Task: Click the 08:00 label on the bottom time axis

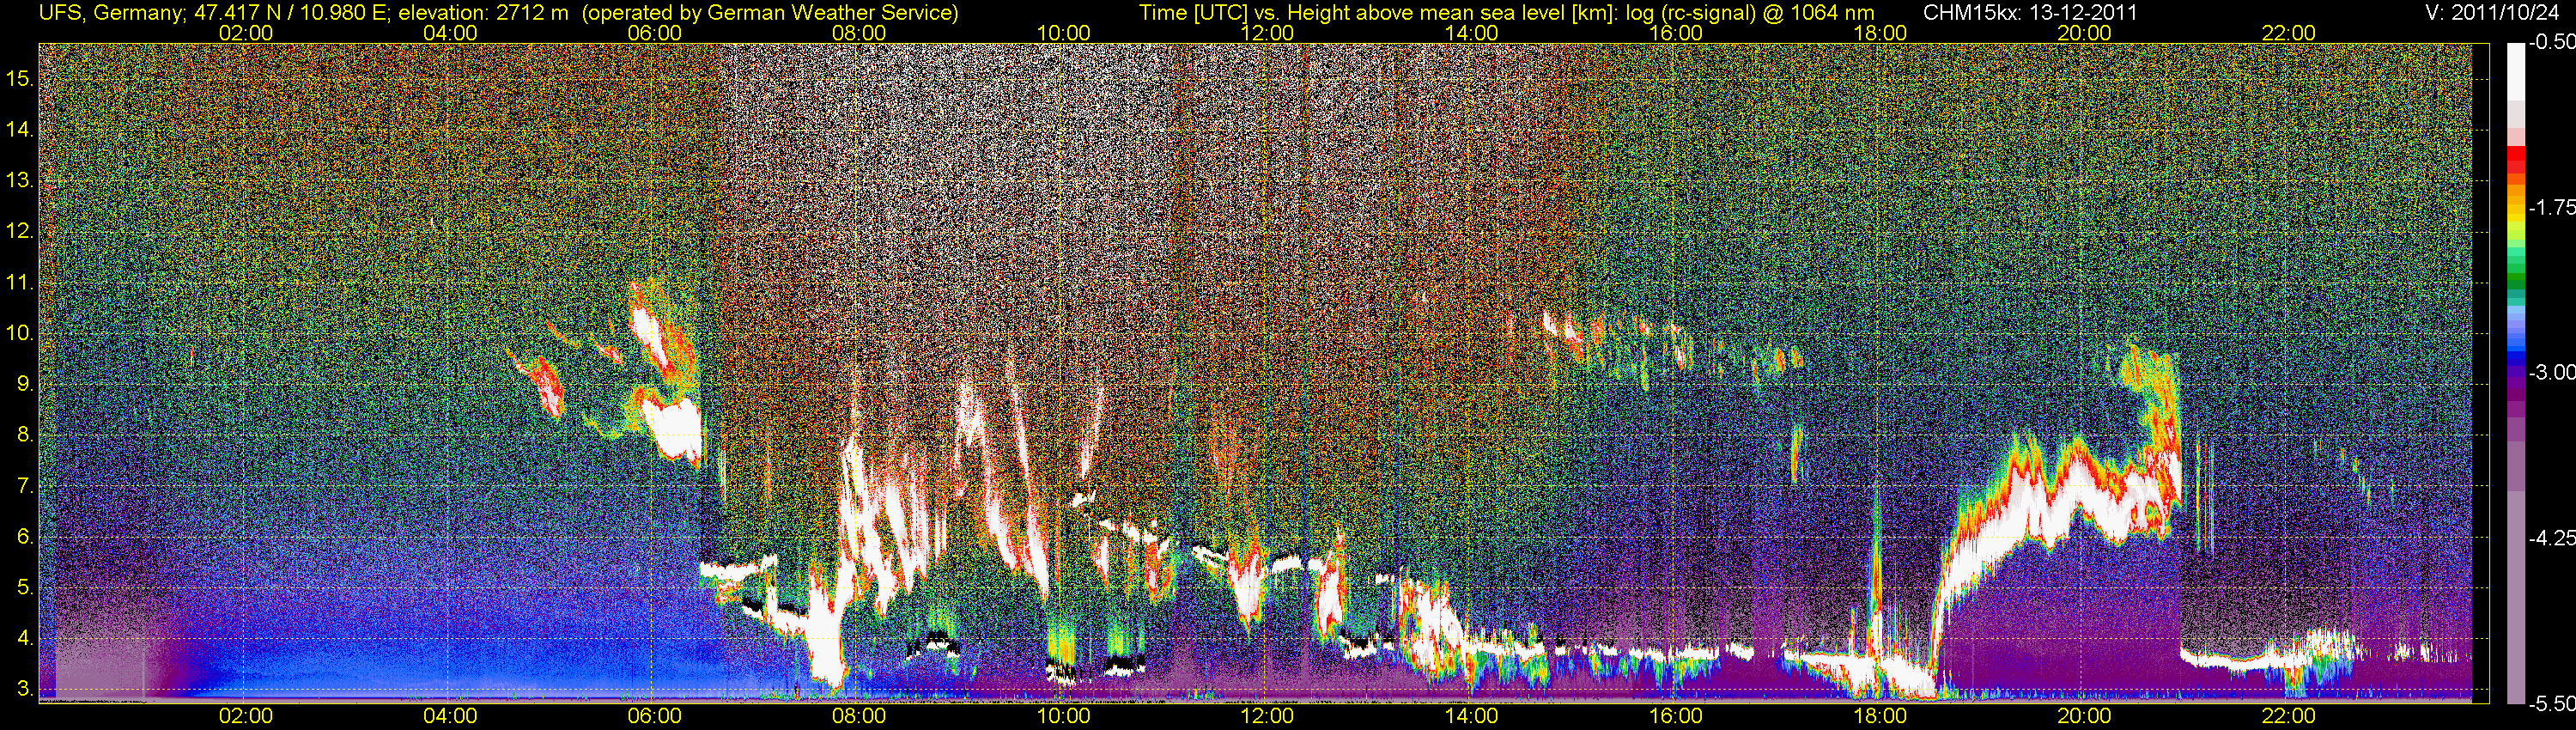Action: [859, 716]
